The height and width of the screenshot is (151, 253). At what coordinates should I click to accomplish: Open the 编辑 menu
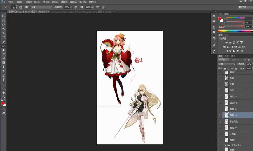(20, 2)
